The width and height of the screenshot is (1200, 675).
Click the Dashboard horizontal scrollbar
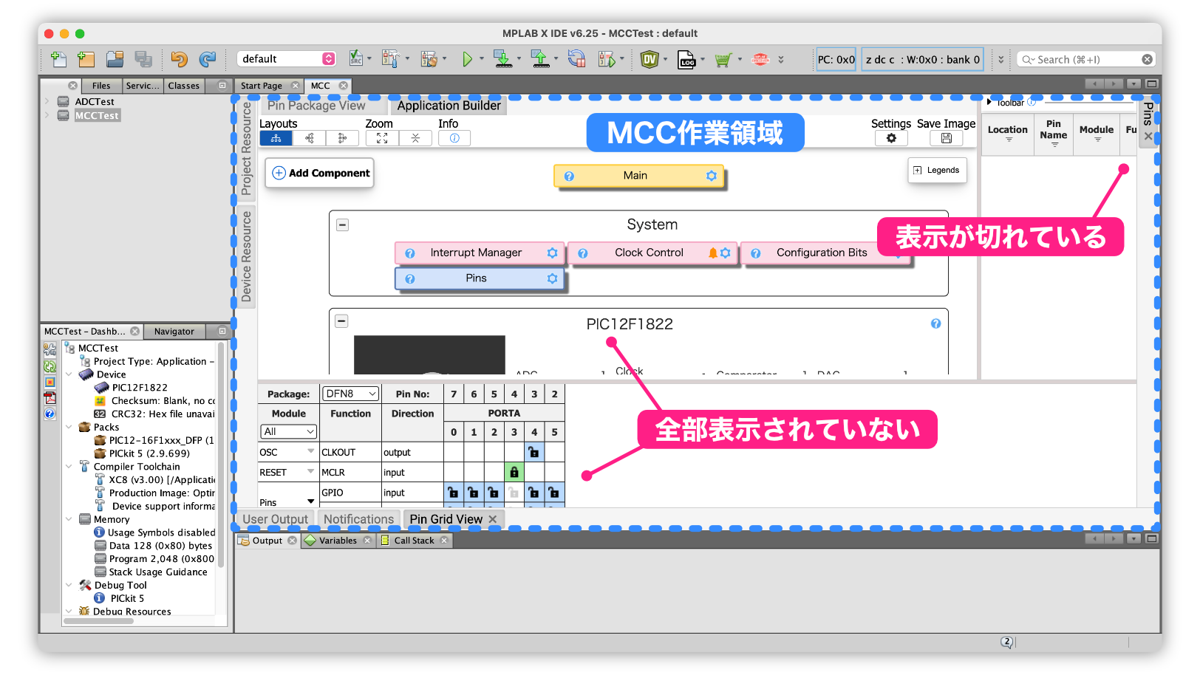click(99, 622)
